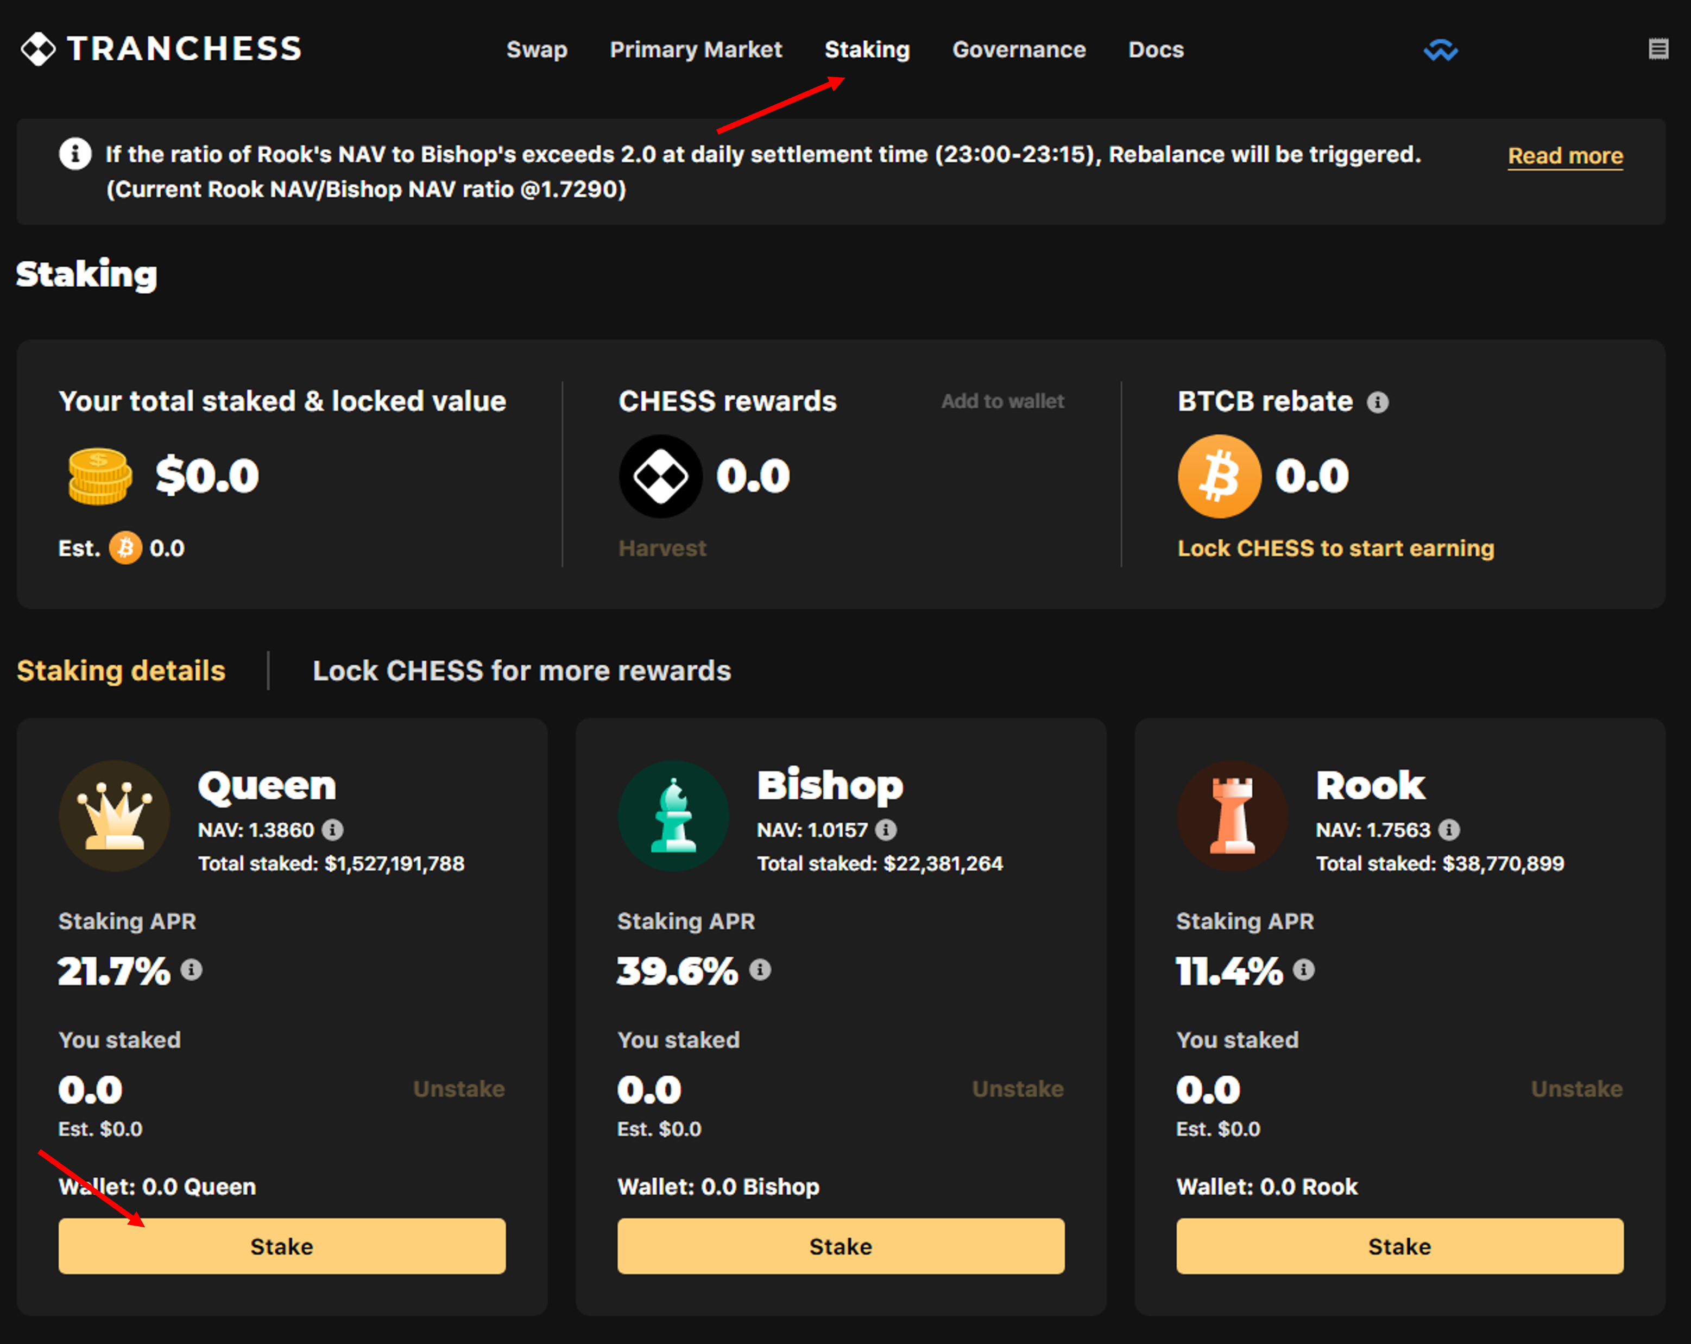Click the BTCB rebate info icon
Screen dimensions: 1691x1344
(1377, 402)
